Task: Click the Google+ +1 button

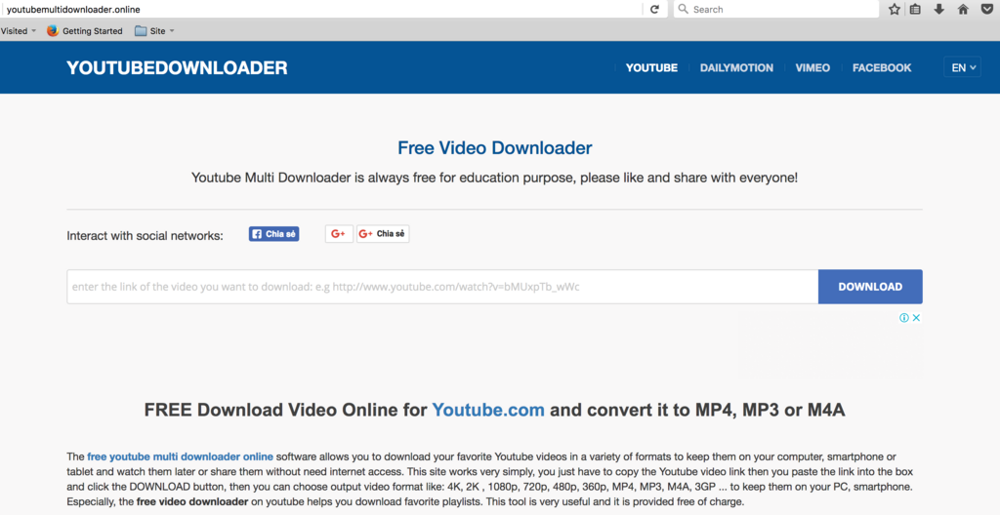Action: (x=339, y=234)
